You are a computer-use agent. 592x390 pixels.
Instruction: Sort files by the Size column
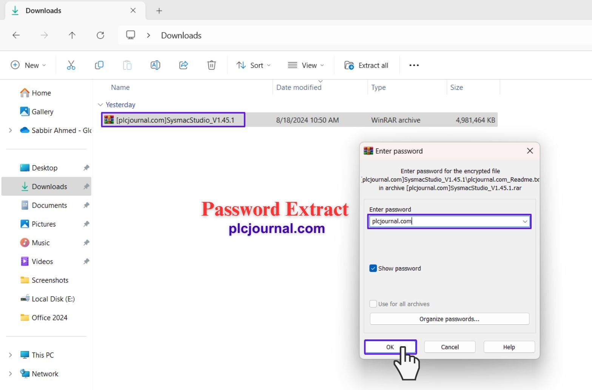(x=456, y=87)
